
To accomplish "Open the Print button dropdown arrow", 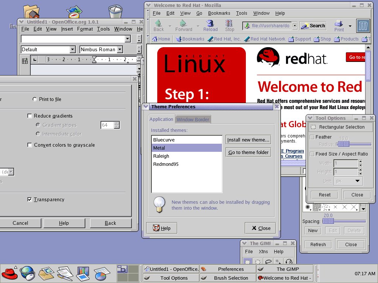I will 350,26.
